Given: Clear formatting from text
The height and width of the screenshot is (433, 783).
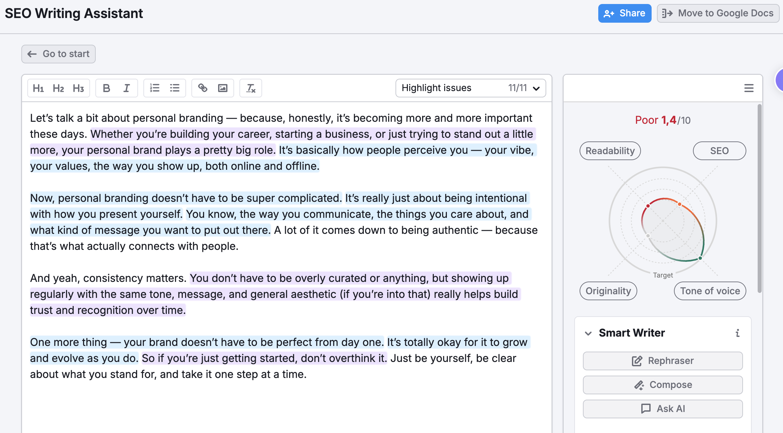Looking at the screenshot, I should 250,88.
